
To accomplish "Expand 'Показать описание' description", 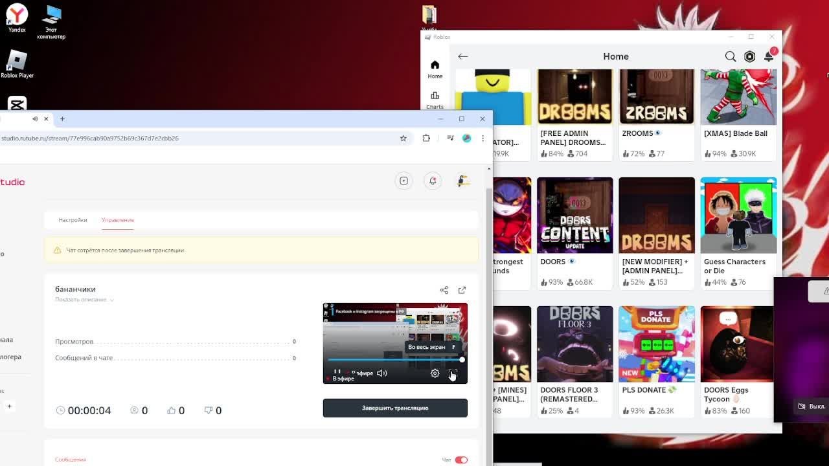I will click(x=84, y=300).
